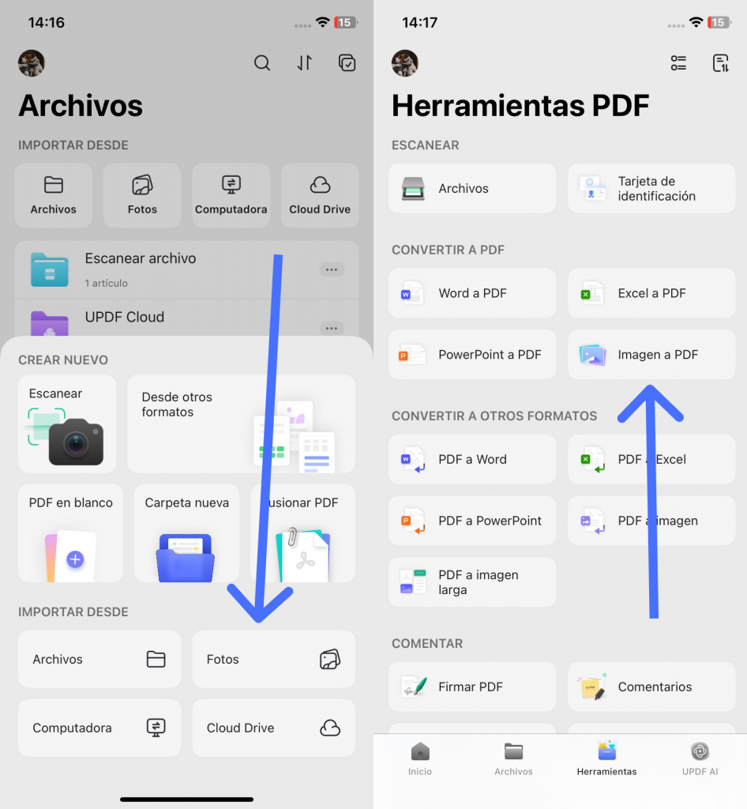Select the Fusionar PDF card
Screen dimensions: 747x809
point(302,533)
